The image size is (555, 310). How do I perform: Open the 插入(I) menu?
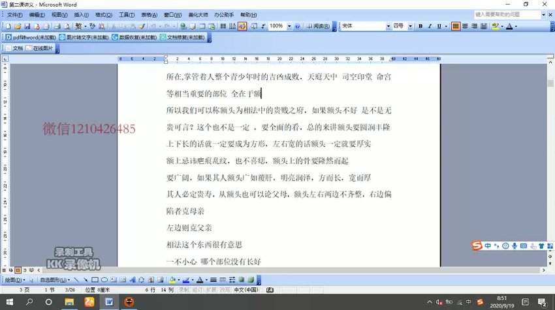(x=81, y=15)
